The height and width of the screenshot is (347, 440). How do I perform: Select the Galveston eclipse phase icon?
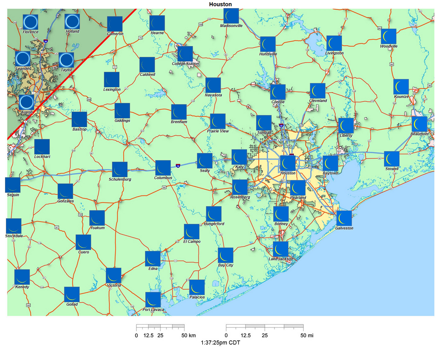344,219
